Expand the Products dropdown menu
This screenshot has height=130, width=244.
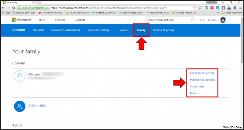(x=61, y=20)
